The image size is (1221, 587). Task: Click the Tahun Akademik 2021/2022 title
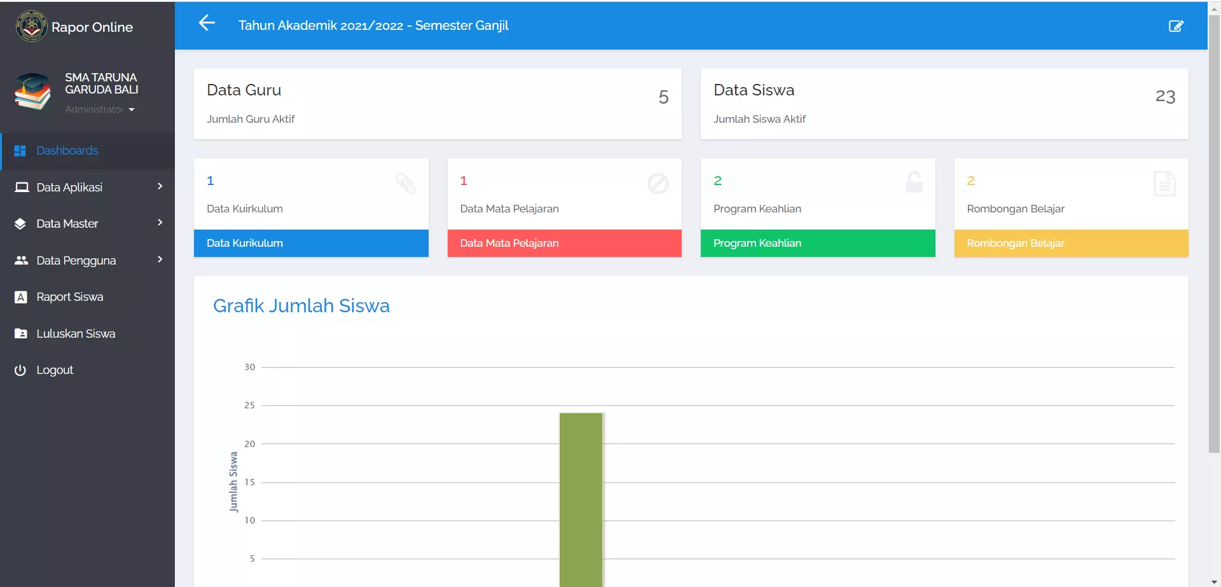click(x=373, y=25)
